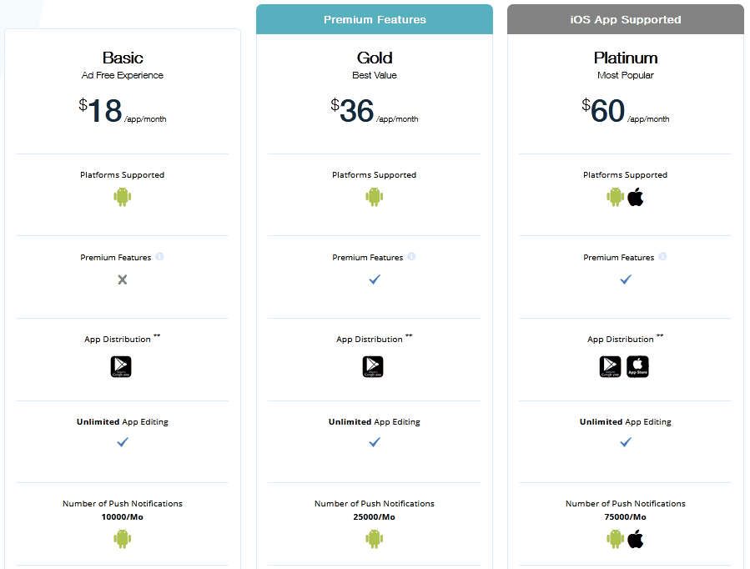Open the info icon beside Basic Premium Features
Image resolution: width=750 pixels, height=569 pixels.
(159, 256)
